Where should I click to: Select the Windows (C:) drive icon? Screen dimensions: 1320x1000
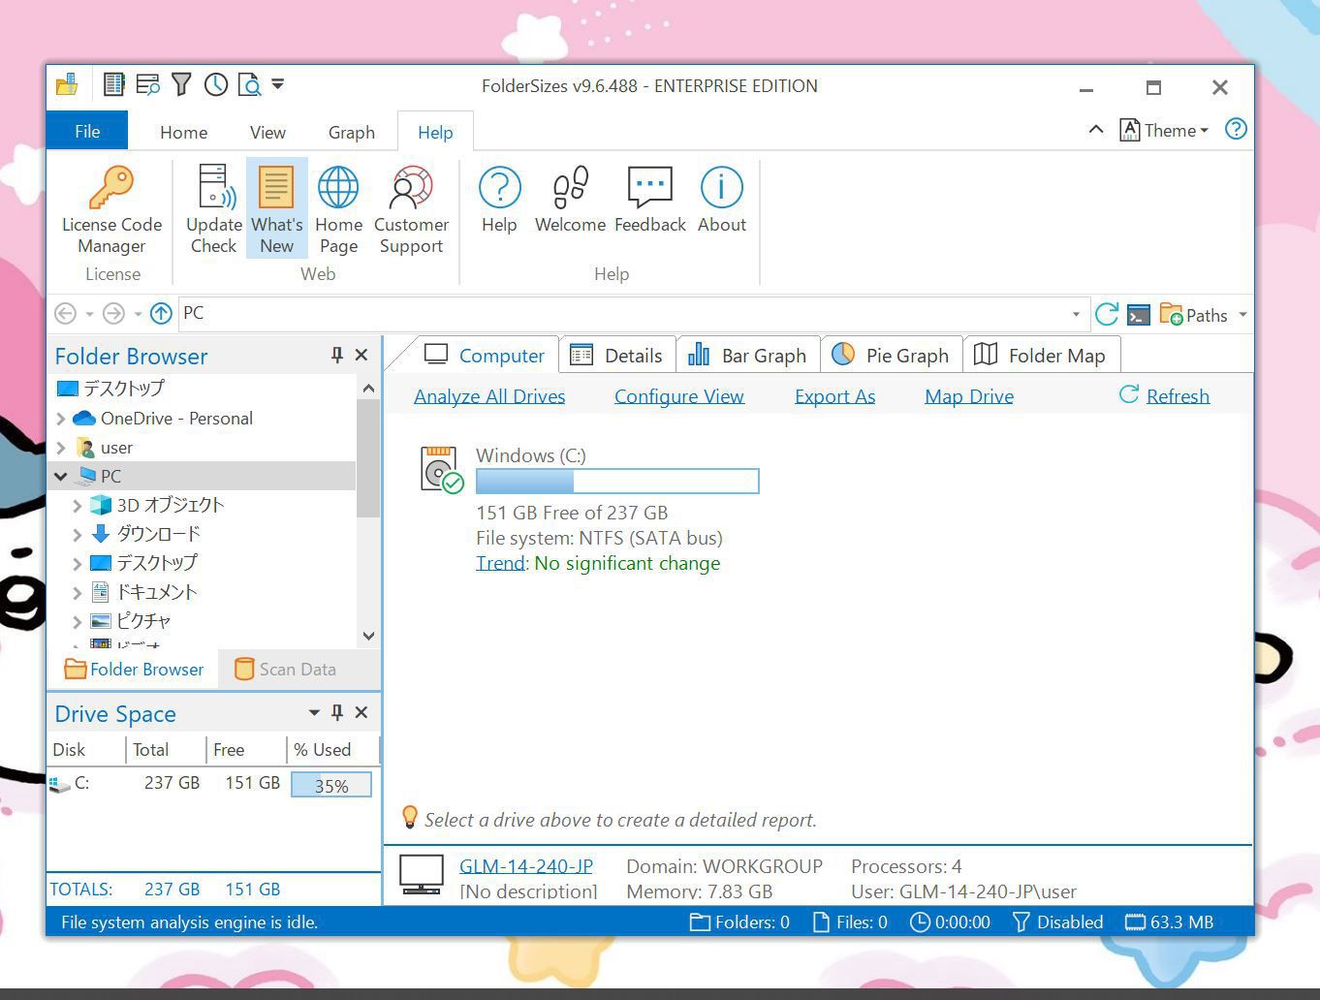point(441,469)
